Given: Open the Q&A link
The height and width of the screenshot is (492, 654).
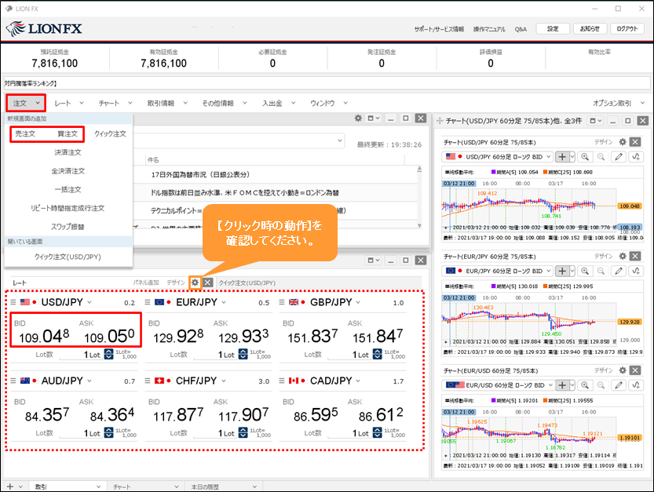Looking at the screenshot, I should (521, 29).
